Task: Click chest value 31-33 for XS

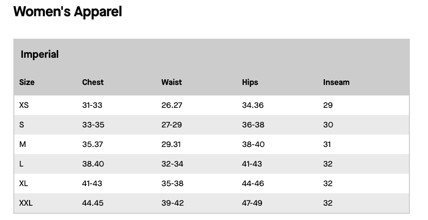Action: (92, 105)
